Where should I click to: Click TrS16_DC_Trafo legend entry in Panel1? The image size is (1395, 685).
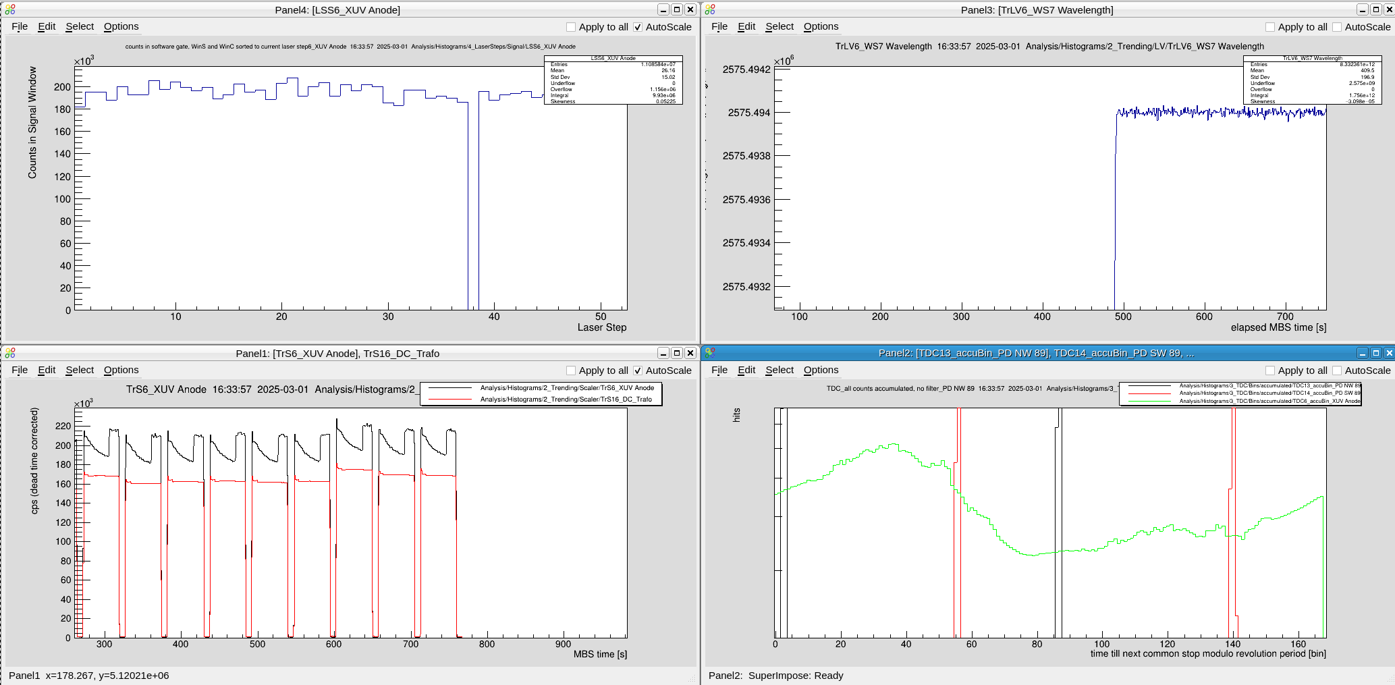click(x=541, y=400)
